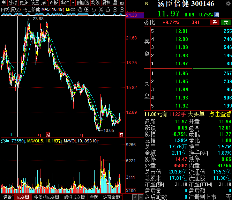The width and height of the screenshot is (232, 200).
Task: Open the 连板 toolbar item
Action: coord(54,2)
